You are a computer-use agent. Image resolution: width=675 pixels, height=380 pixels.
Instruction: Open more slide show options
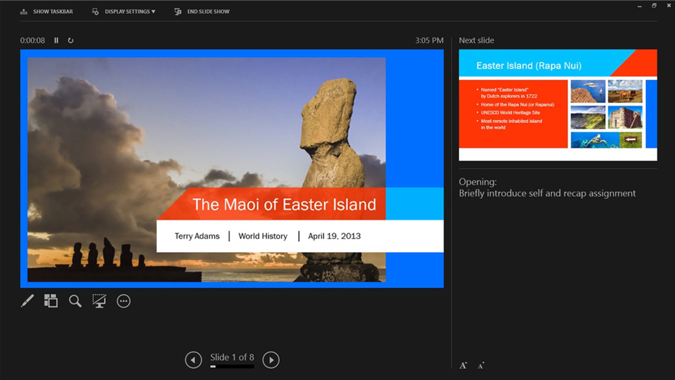coord(124,301)
